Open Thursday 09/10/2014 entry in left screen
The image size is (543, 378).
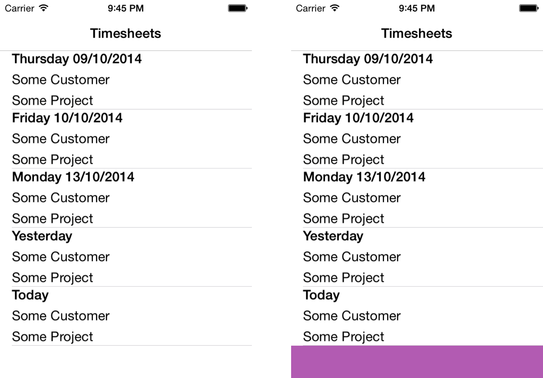click(x=126, y=80)
